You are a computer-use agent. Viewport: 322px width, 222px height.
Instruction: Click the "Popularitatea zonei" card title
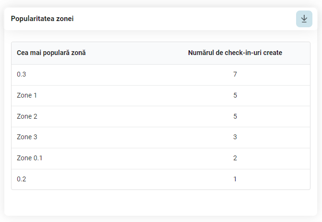point(42,19)
